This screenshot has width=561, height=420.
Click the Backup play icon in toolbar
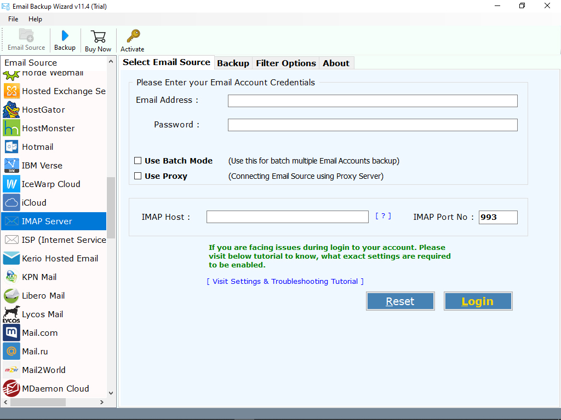(65, 36)
